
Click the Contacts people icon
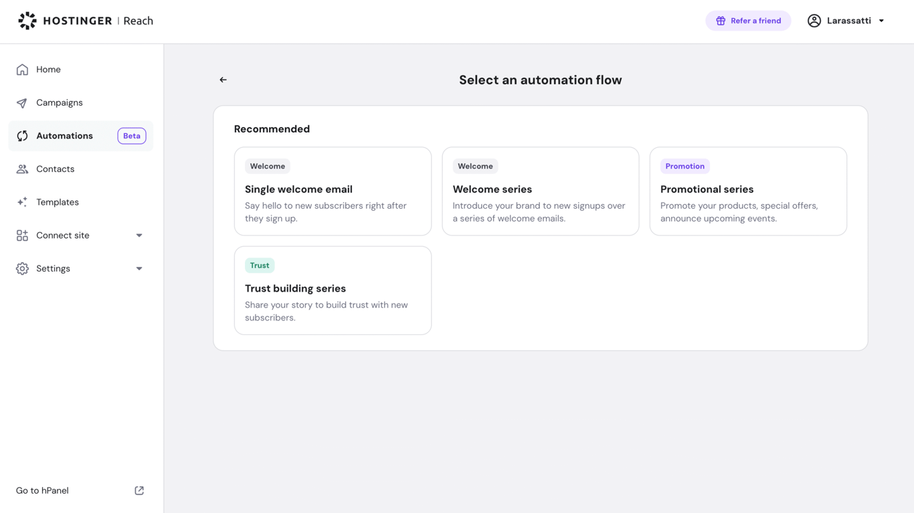click(x=22, y=169)
